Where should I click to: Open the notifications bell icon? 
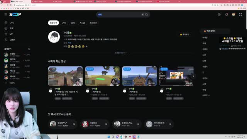(x=227, y=15)
